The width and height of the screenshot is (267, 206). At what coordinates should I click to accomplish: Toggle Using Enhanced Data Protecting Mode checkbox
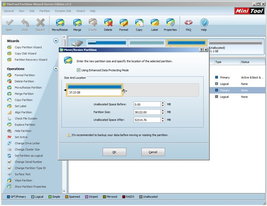tap(79, 70)
